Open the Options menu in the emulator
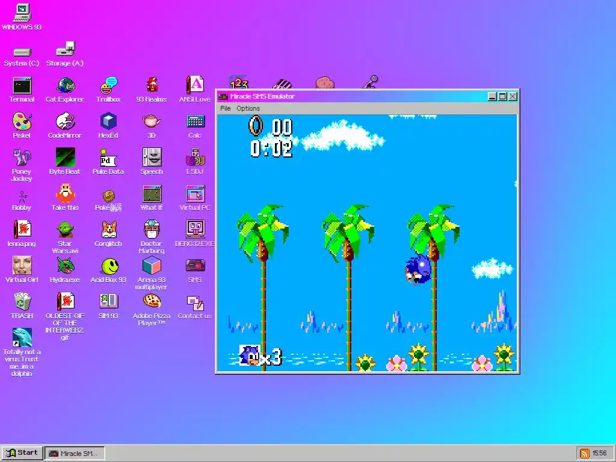 (248, 108)
